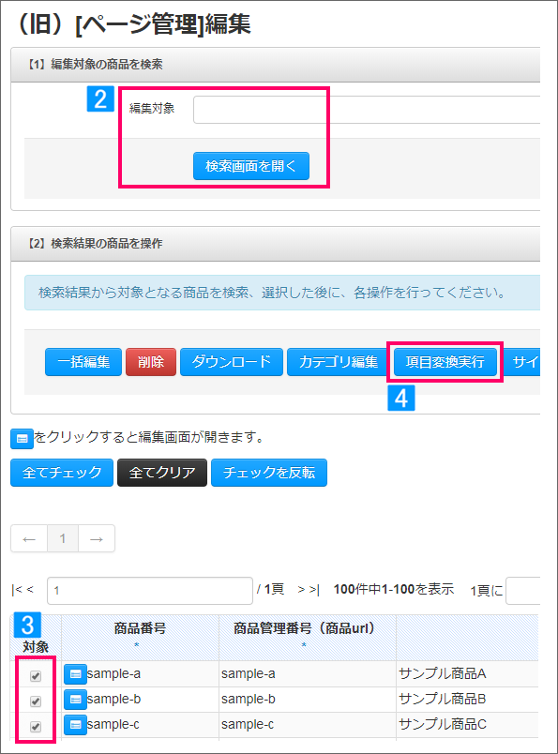Uncheck the sample-a target checkbox
This screenshot has height=754, width=558.
tap(36, 676)
